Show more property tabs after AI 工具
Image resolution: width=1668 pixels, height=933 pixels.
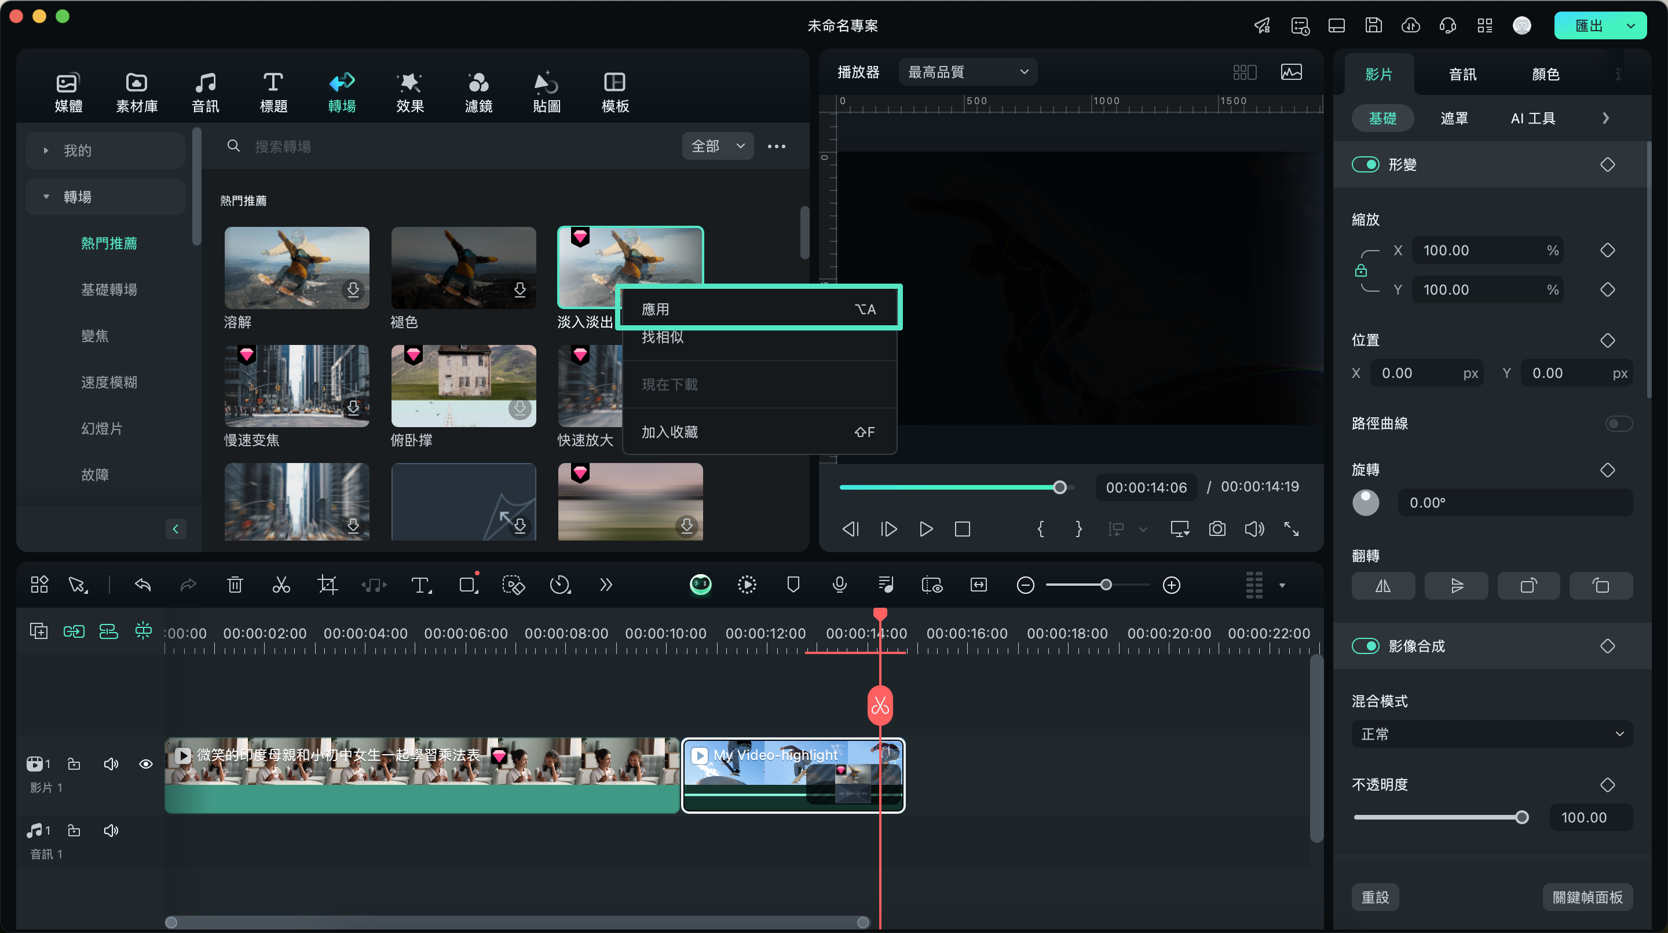coord(1605,119)
